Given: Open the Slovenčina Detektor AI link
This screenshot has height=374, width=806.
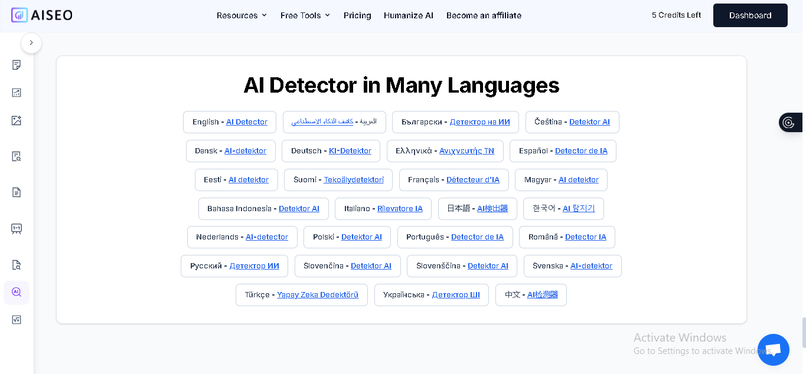Looking at the screenshot, I should click(371, 266).
